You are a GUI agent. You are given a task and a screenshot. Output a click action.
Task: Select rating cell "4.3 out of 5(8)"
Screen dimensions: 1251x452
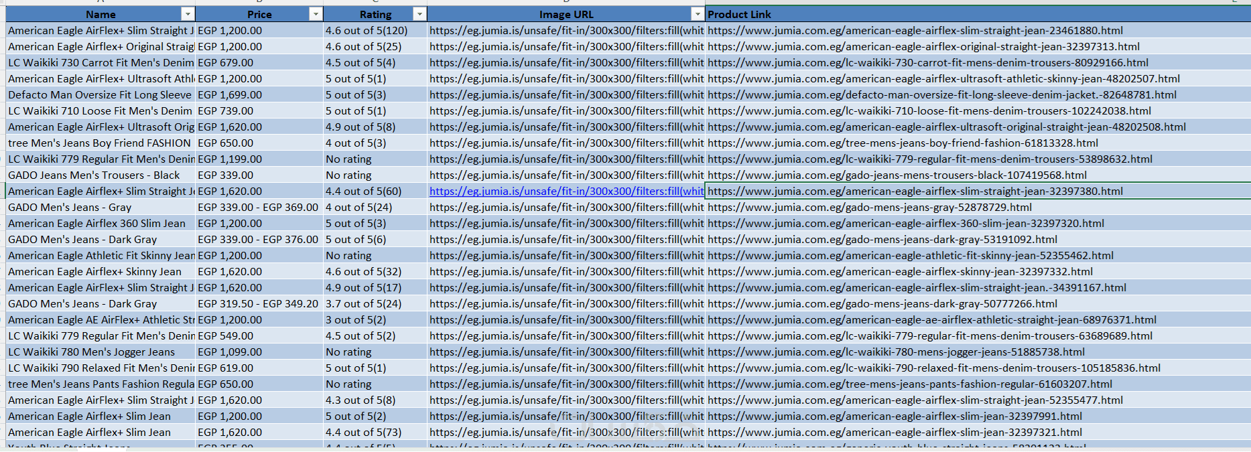[375, 400]
